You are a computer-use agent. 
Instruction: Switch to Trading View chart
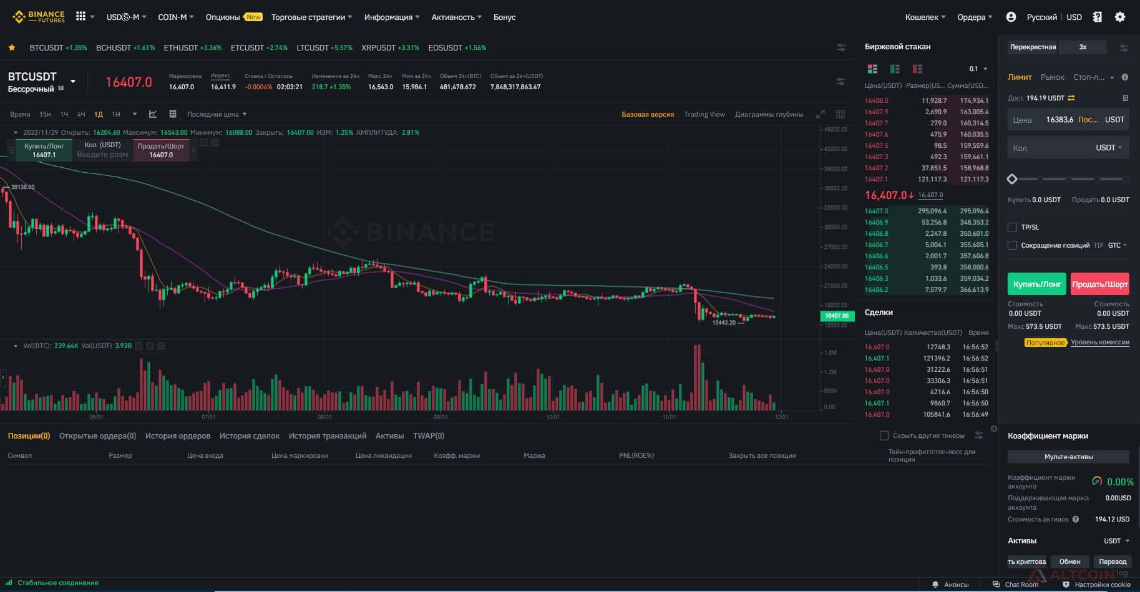click(x=704, y=114)
